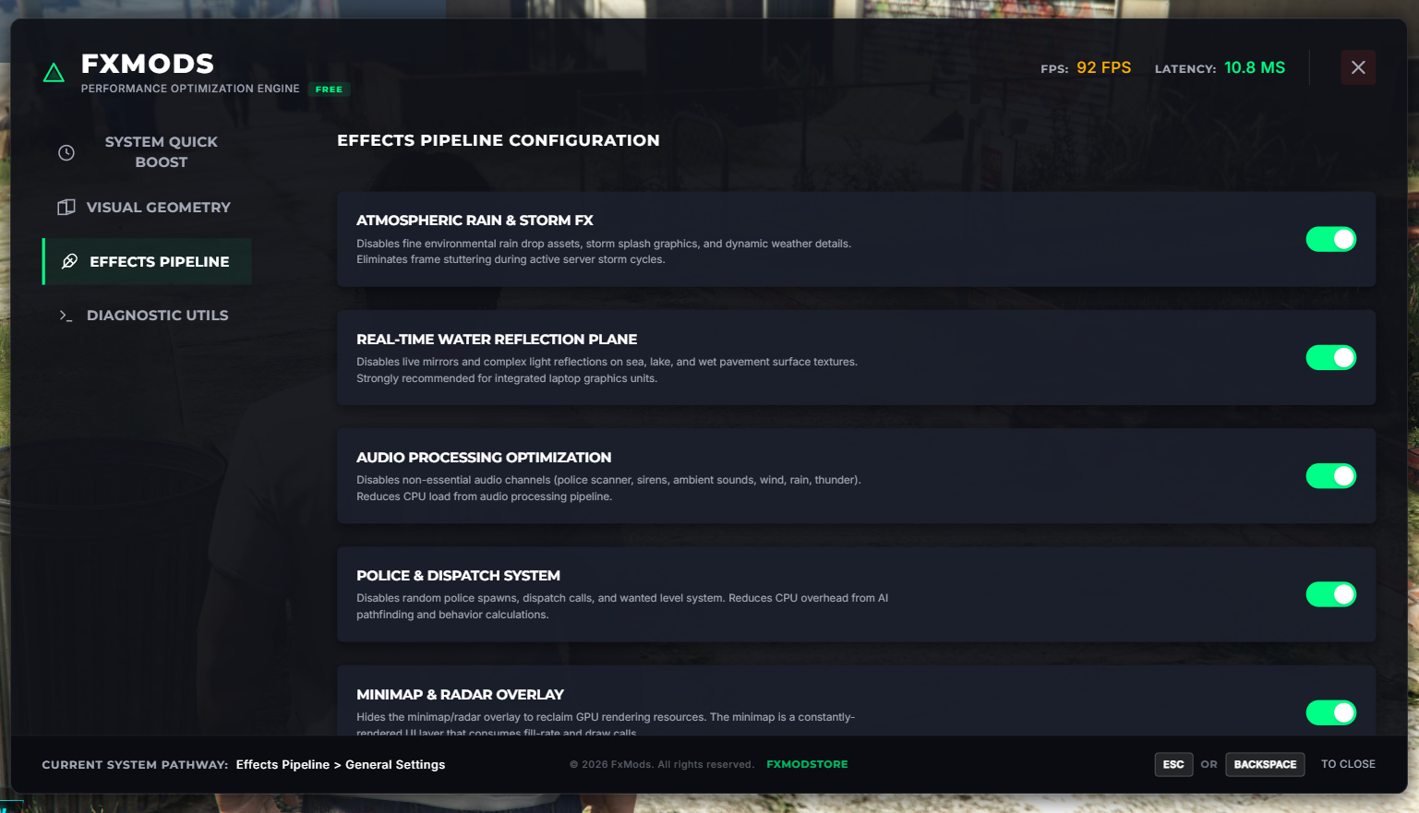
Task: Open the Diagnostic Utils section
Action: click(x=147, y=316)
